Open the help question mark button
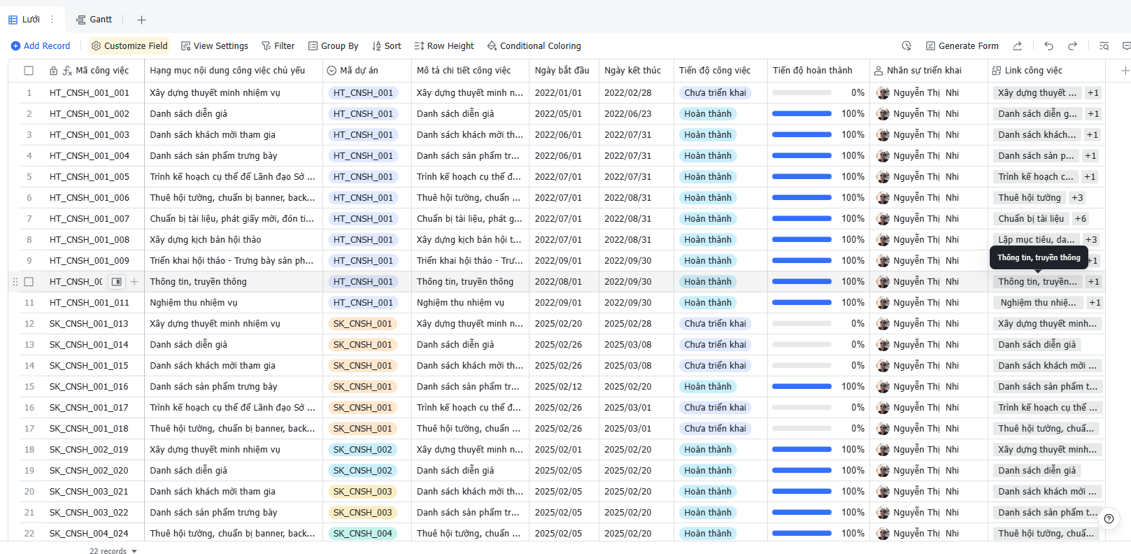1131x554 pixels. tap(1109, 519)
